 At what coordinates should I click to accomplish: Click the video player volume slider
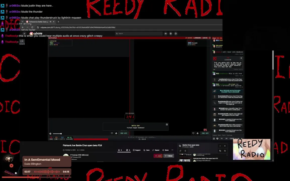pos(57,134)
